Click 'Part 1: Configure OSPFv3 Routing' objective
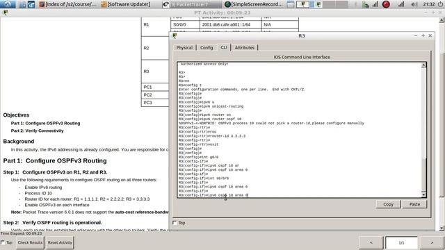This screenshot has width=445, height=250. 45,124
